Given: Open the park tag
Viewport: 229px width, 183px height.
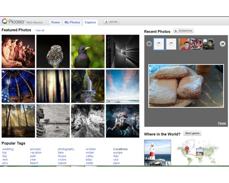Looking at the screenshot, I should [x=33, y=156].
